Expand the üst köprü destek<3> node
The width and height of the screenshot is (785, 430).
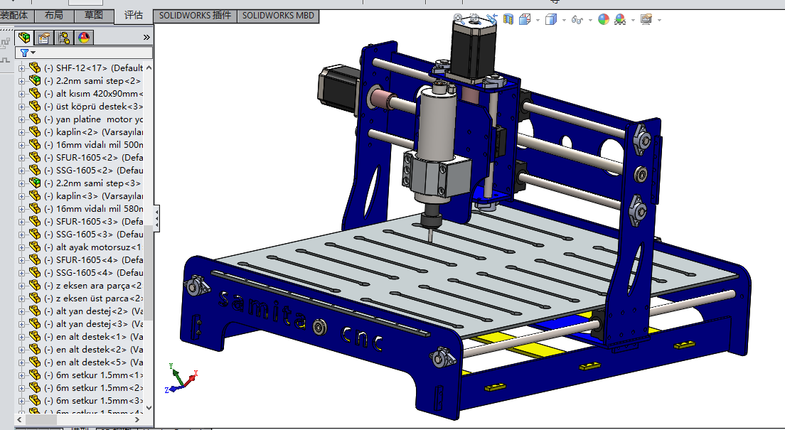coord(21,107)
